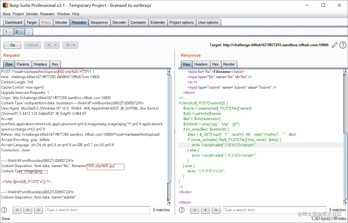Click the Cancel button

coord(32,45)
